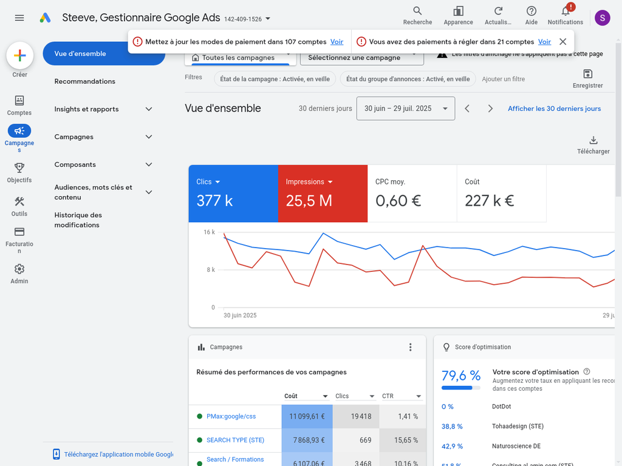Open the date range dropdown
This screenshot has width=622, height=466.
(405, 109)
